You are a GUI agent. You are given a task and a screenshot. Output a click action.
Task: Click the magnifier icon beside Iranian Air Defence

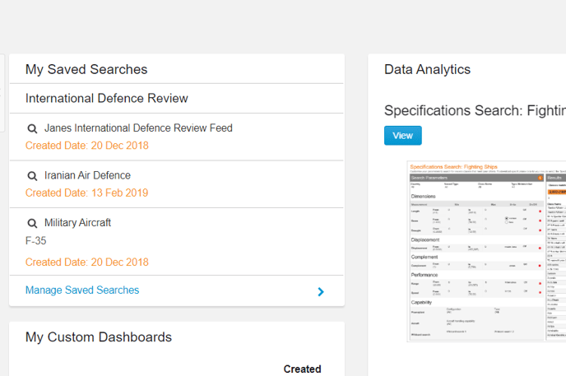(x=32, y=176)
